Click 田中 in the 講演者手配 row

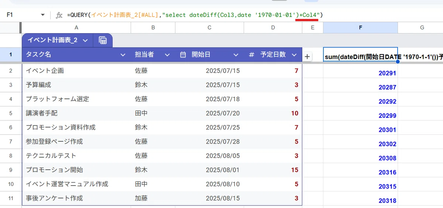pos(141,113)
